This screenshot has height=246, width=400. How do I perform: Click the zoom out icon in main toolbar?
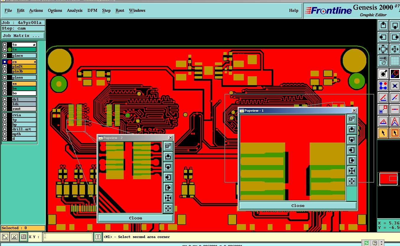pos(395,49)
